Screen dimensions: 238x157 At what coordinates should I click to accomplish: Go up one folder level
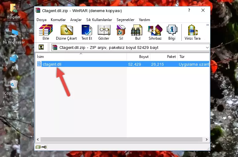(41, 47)
